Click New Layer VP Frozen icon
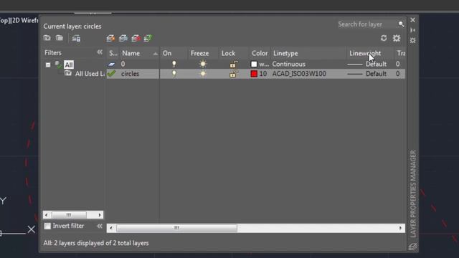 pyautogui.click(x=123, y=38)
